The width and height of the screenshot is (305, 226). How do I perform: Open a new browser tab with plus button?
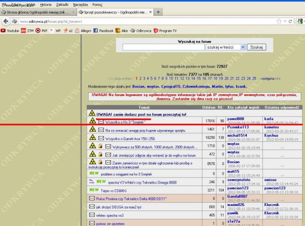(158, 12)
